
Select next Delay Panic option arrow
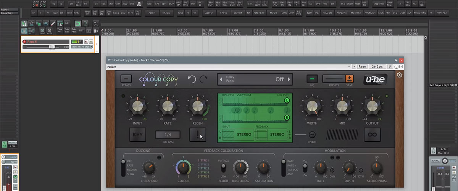click(x=289, y=79)
